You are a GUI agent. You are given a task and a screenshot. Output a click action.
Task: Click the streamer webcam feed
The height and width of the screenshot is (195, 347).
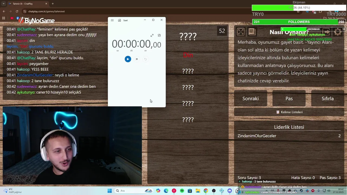point(72,145)
